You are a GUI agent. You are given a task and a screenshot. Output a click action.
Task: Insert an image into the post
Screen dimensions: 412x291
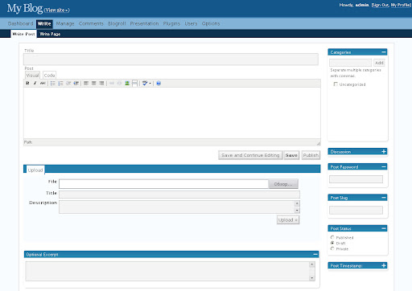(x=127, y=84)
